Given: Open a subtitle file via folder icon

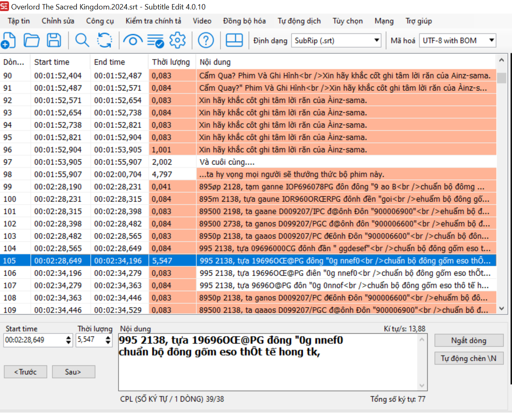Looking at the screenshot, I should click(x=31, y=40).
